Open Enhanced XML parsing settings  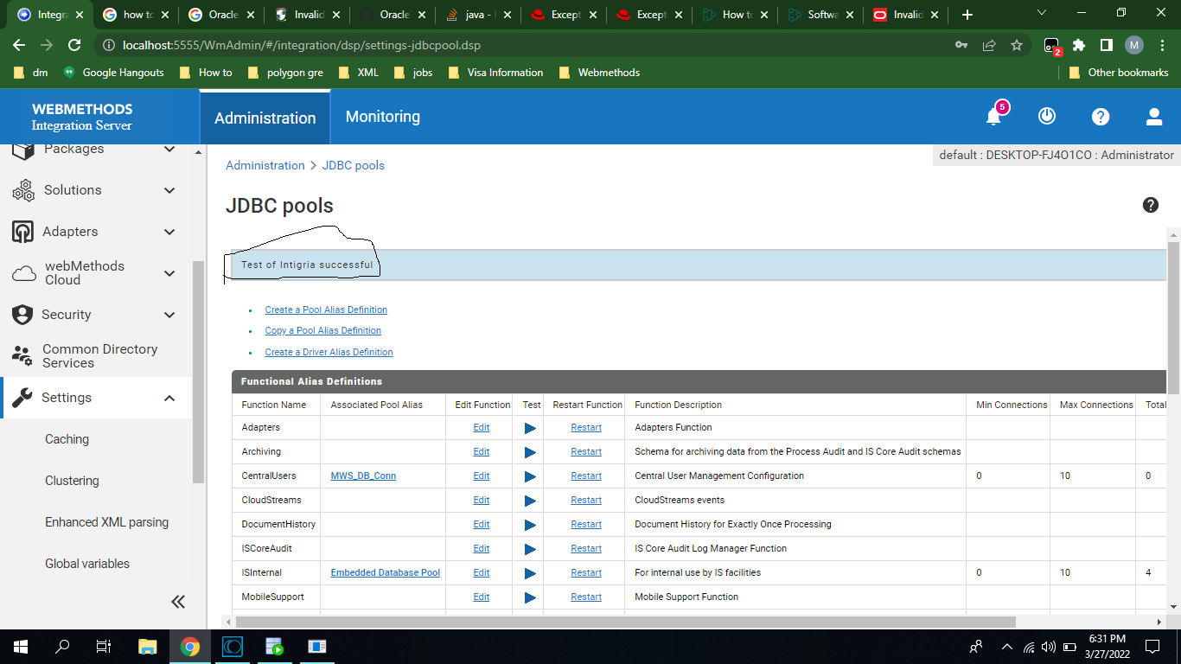coord(106,522)
